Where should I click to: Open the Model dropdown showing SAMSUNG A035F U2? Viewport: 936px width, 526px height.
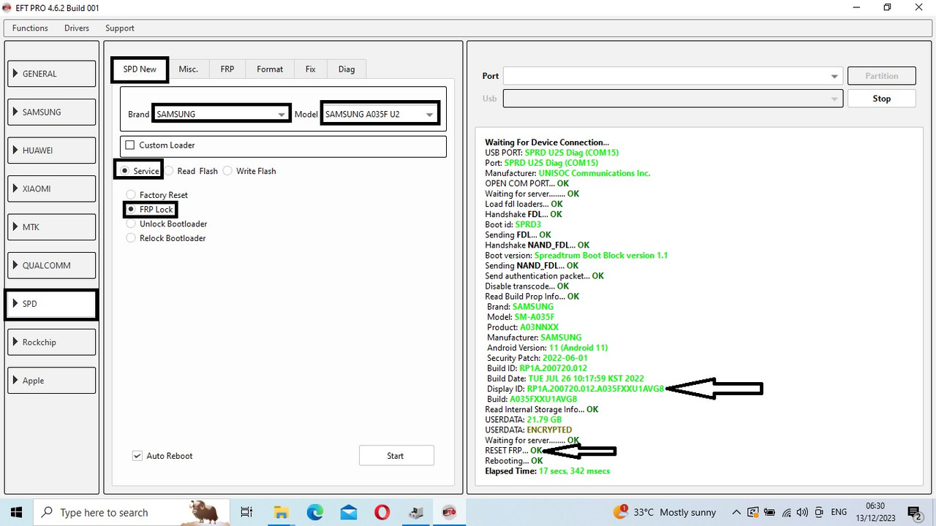click(429, 114)
